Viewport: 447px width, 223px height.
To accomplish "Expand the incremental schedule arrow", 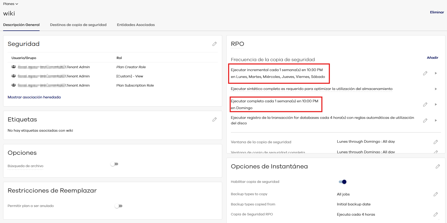I will click(436, 73).
